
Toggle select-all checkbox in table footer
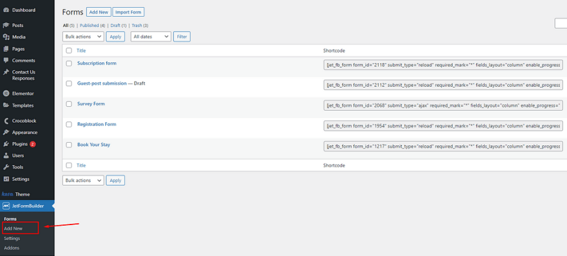pos(69,165)
